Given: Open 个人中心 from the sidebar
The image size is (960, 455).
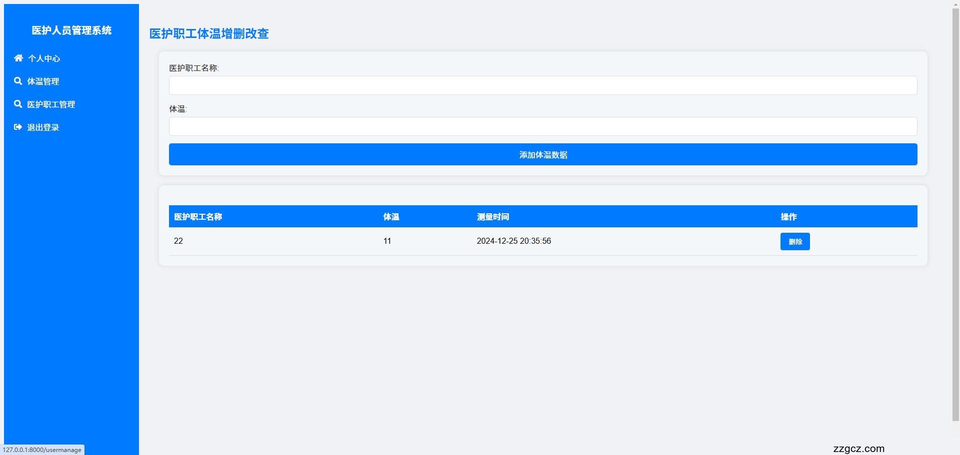Looking at the screenshot, I should point(43,58).
